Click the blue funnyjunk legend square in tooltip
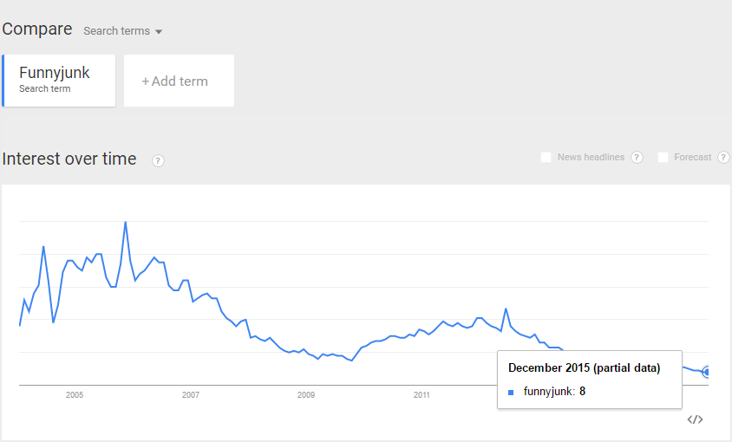732x442 pixels. point(512,392)
